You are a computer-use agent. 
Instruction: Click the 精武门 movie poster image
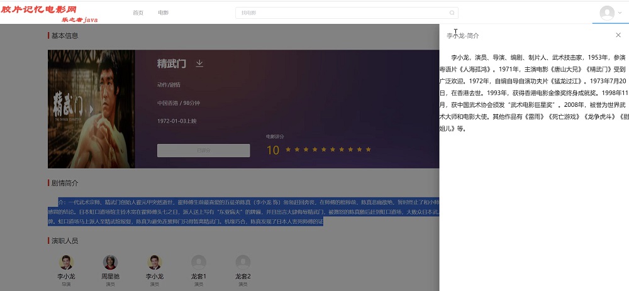(x=91, y=109)
